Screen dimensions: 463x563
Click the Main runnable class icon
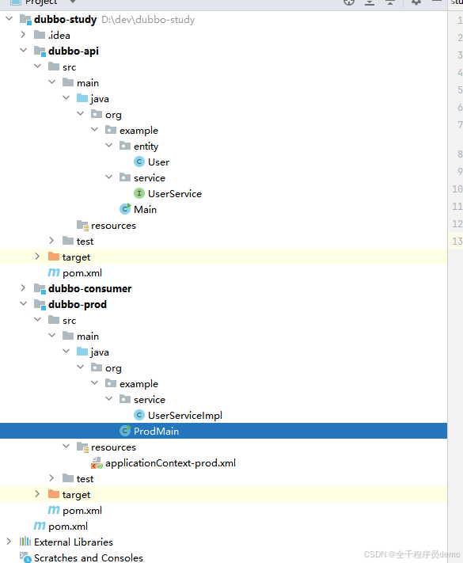(x=125, y=209)
